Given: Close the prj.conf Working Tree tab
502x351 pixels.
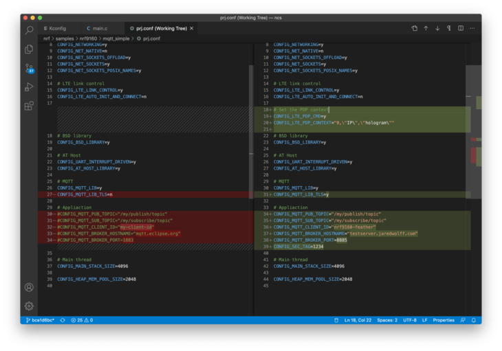Looking at the screenshot, I should pos(193,28).
